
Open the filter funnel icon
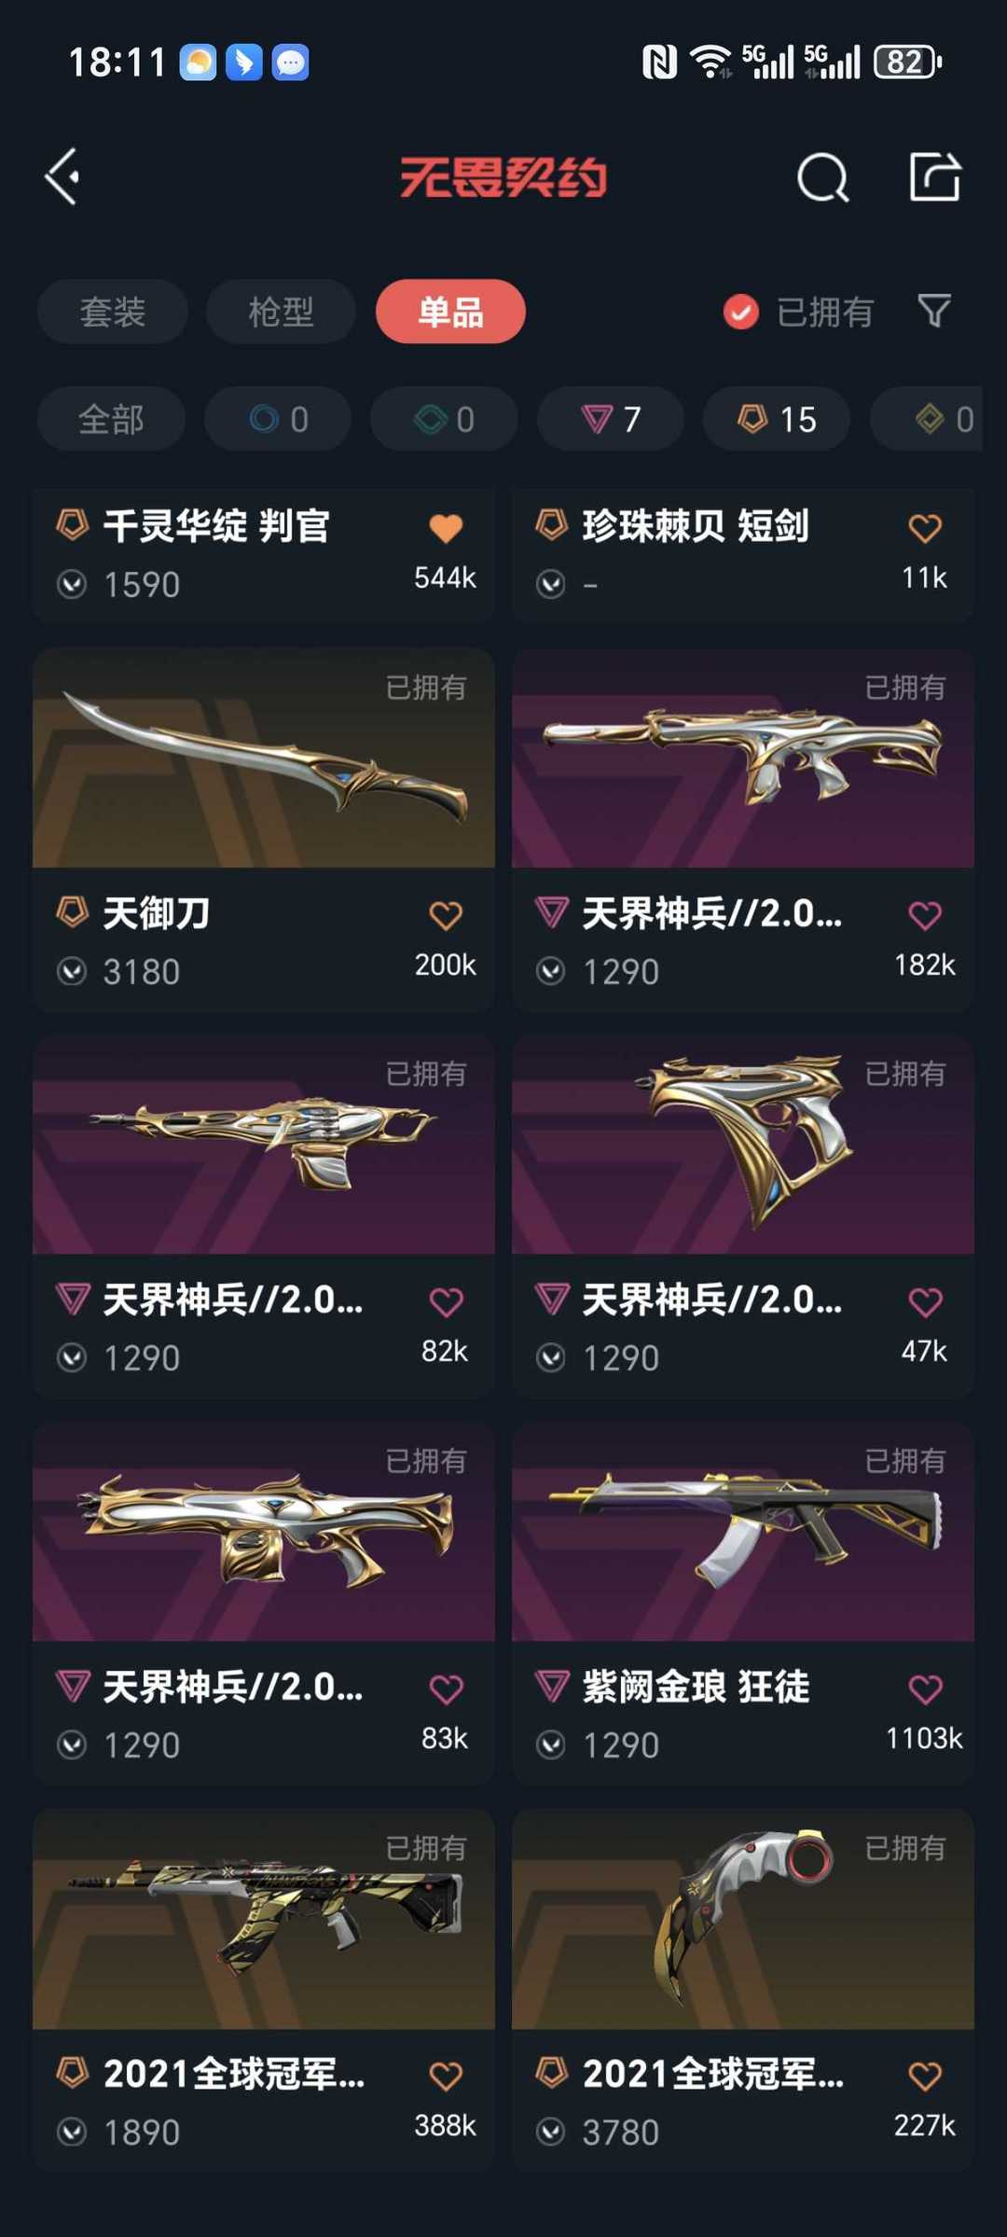pyautogui.click(x=933, y=311)
